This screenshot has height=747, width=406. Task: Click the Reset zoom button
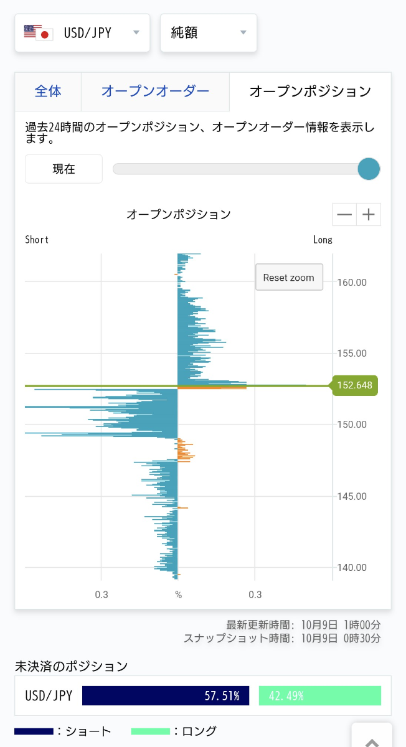coord(289,278)
